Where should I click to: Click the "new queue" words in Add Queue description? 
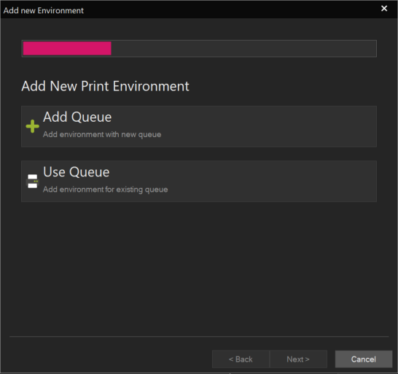141,134
